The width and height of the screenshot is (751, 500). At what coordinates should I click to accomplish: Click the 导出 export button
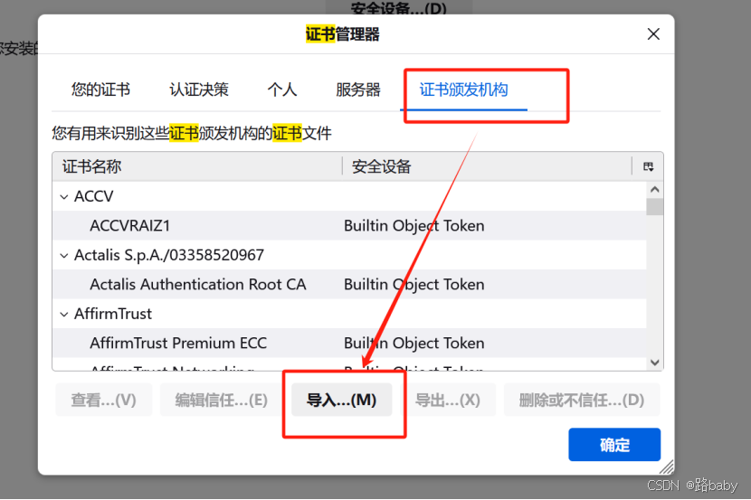(x=447, y=400)
